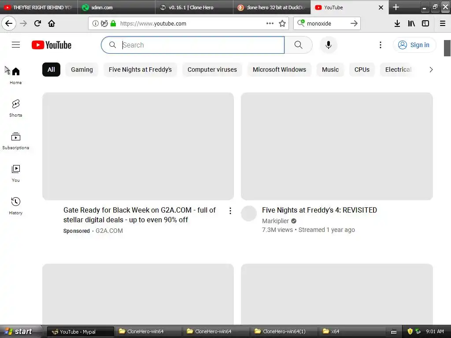Select the Music filter chip
The width and height of the screenshot is (451, 338).
pyautogui.click(x=330, y=70)
